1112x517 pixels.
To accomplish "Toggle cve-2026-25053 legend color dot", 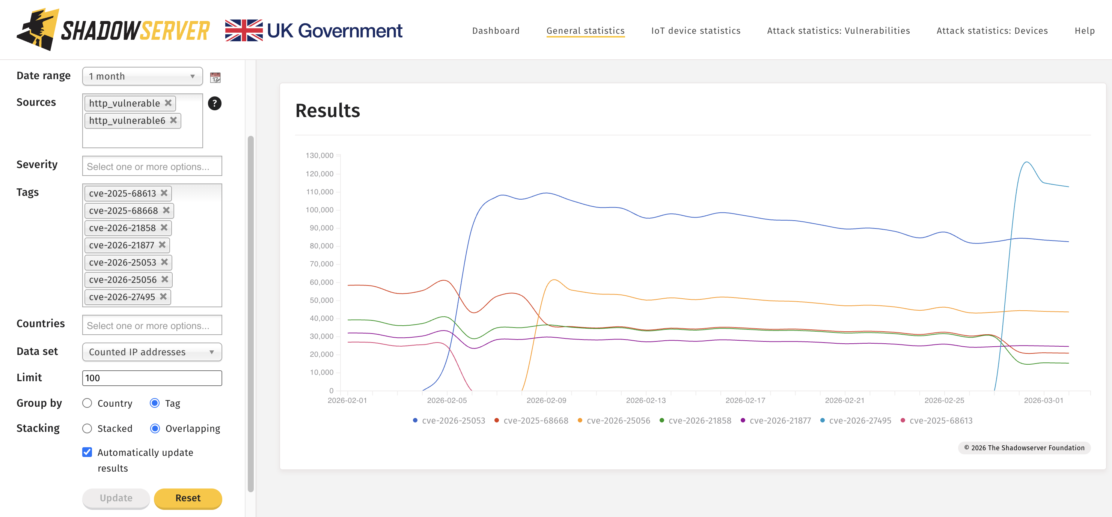I will click(415, 420).
